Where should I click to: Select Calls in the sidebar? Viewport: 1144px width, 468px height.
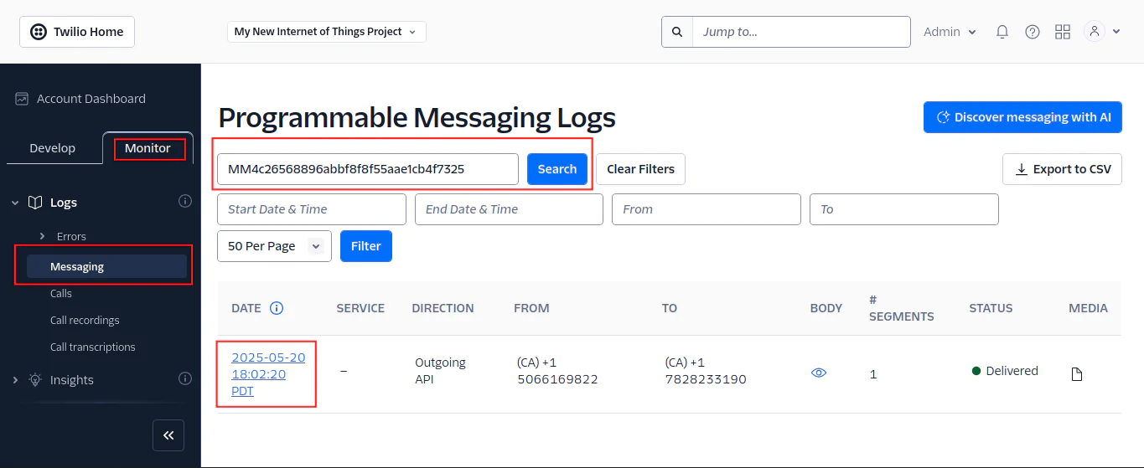[x=61, y=294]
